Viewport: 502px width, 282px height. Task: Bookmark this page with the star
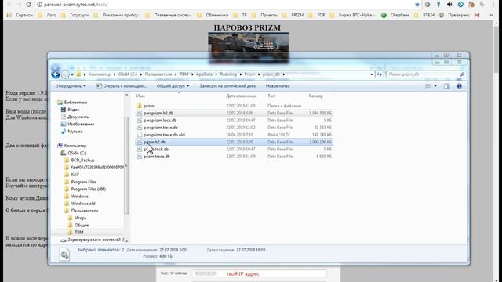(x=417, y=5)
